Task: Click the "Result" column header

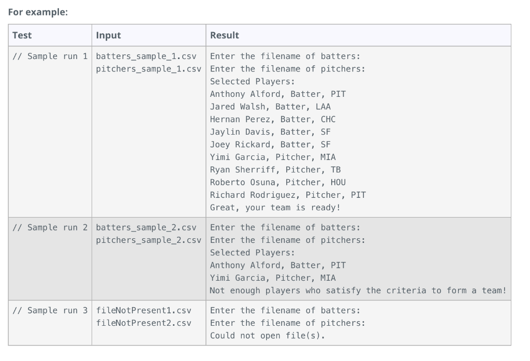Action: click(x=224, y=35)
